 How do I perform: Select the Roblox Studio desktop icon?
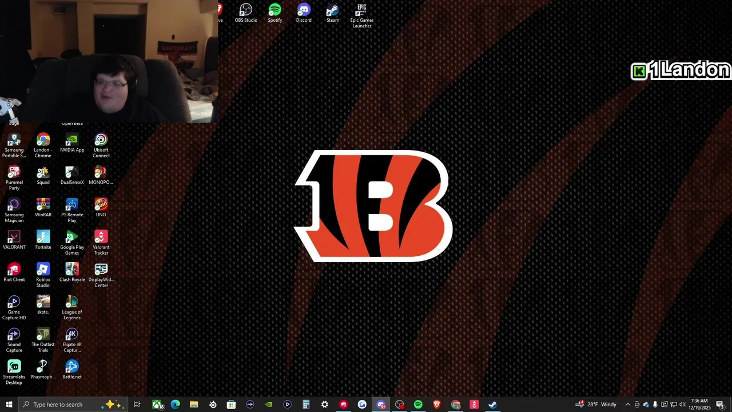coord(43,276)
